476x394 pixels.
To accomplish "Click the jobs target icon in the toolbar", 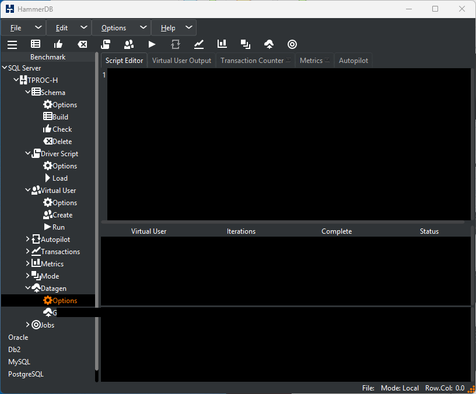I will pos(292,44).
